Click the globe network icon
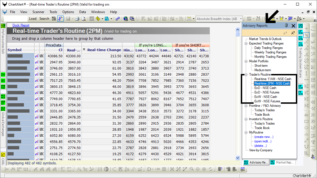The width and height of the screenshot is (317, 178). [126, 19]
